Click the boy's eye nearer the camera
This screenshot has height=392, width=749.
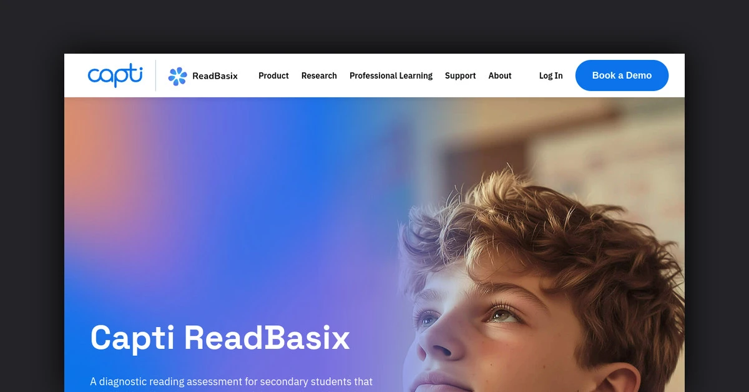pyautogui.click(x=505, y=313)
